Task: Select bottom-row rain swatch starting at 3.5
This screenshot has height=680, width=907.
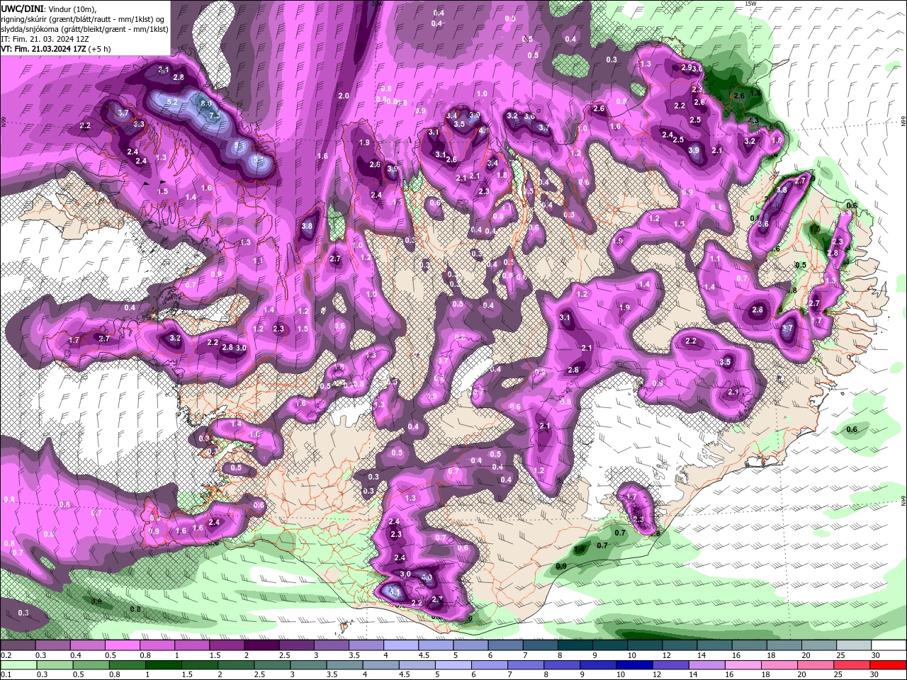Action: point(344,665)
